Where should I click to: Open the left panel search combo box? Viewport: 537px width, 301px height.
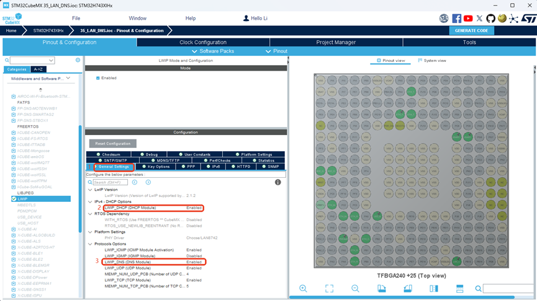[32, 61]
